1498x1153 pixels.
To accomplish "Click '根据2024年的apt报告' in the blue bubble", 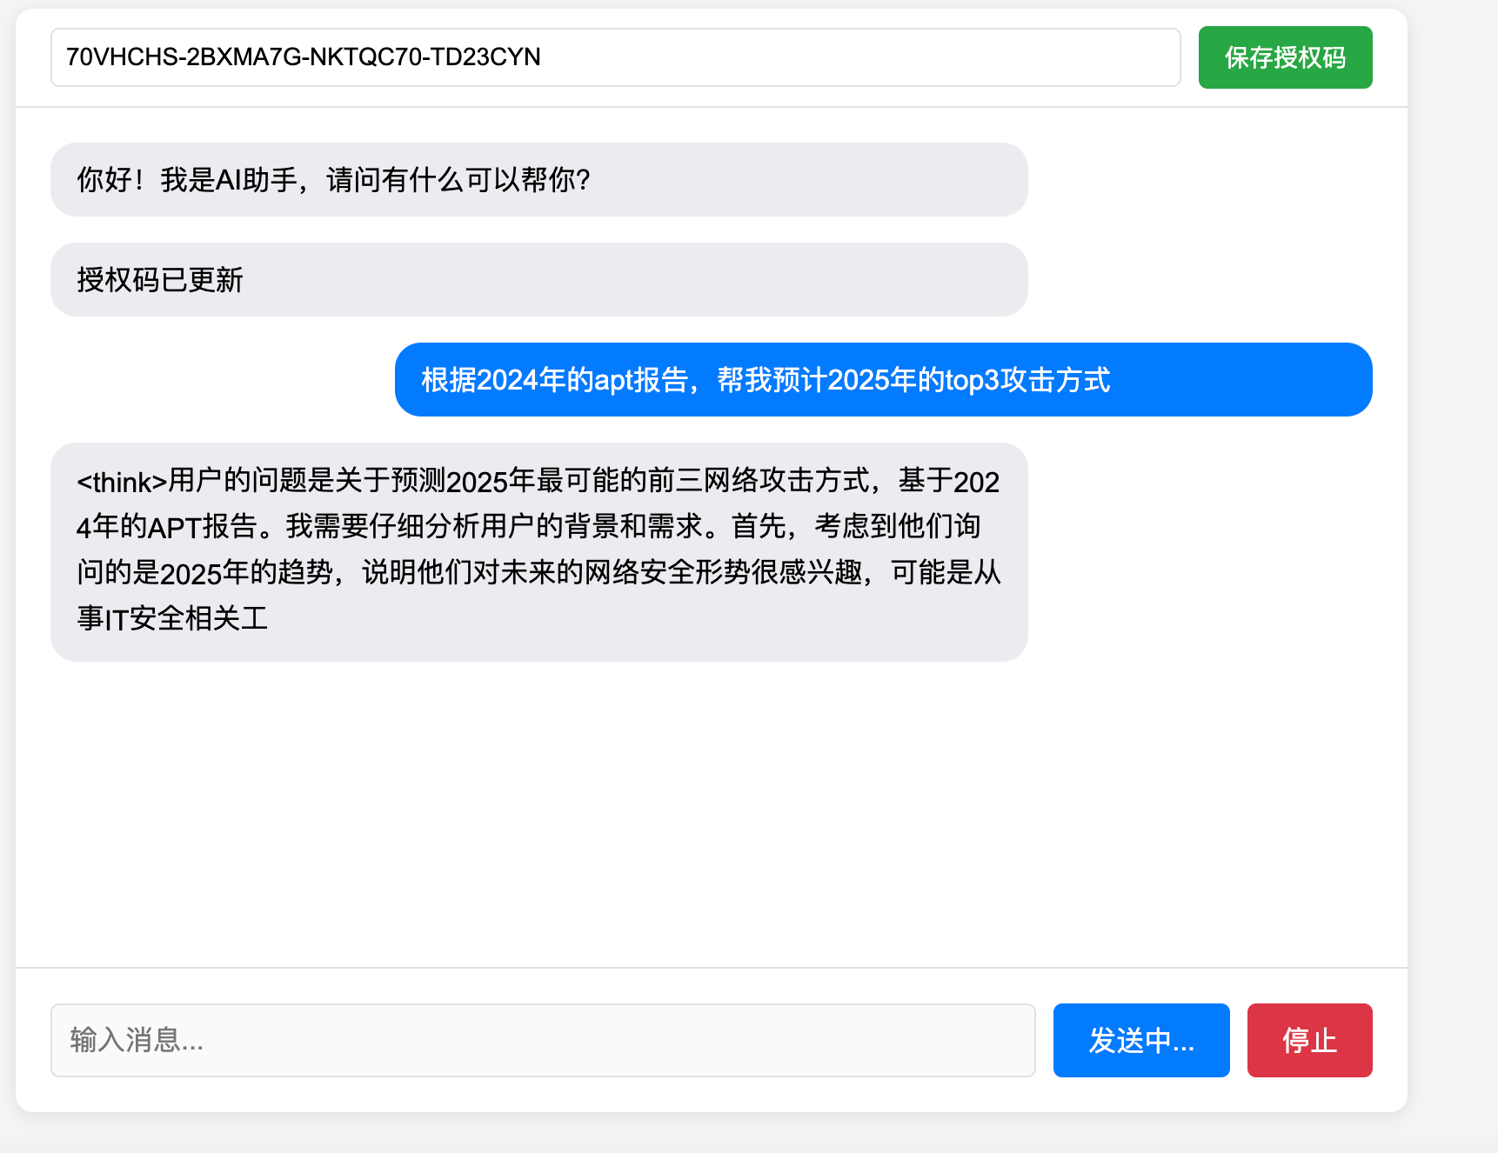I will (x=555, y=380).
